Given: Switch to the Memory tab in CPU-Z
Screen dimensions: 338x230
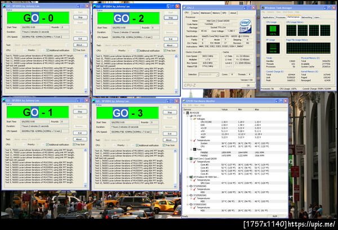Looking at the screenshot, I should (x=216, y=13).
